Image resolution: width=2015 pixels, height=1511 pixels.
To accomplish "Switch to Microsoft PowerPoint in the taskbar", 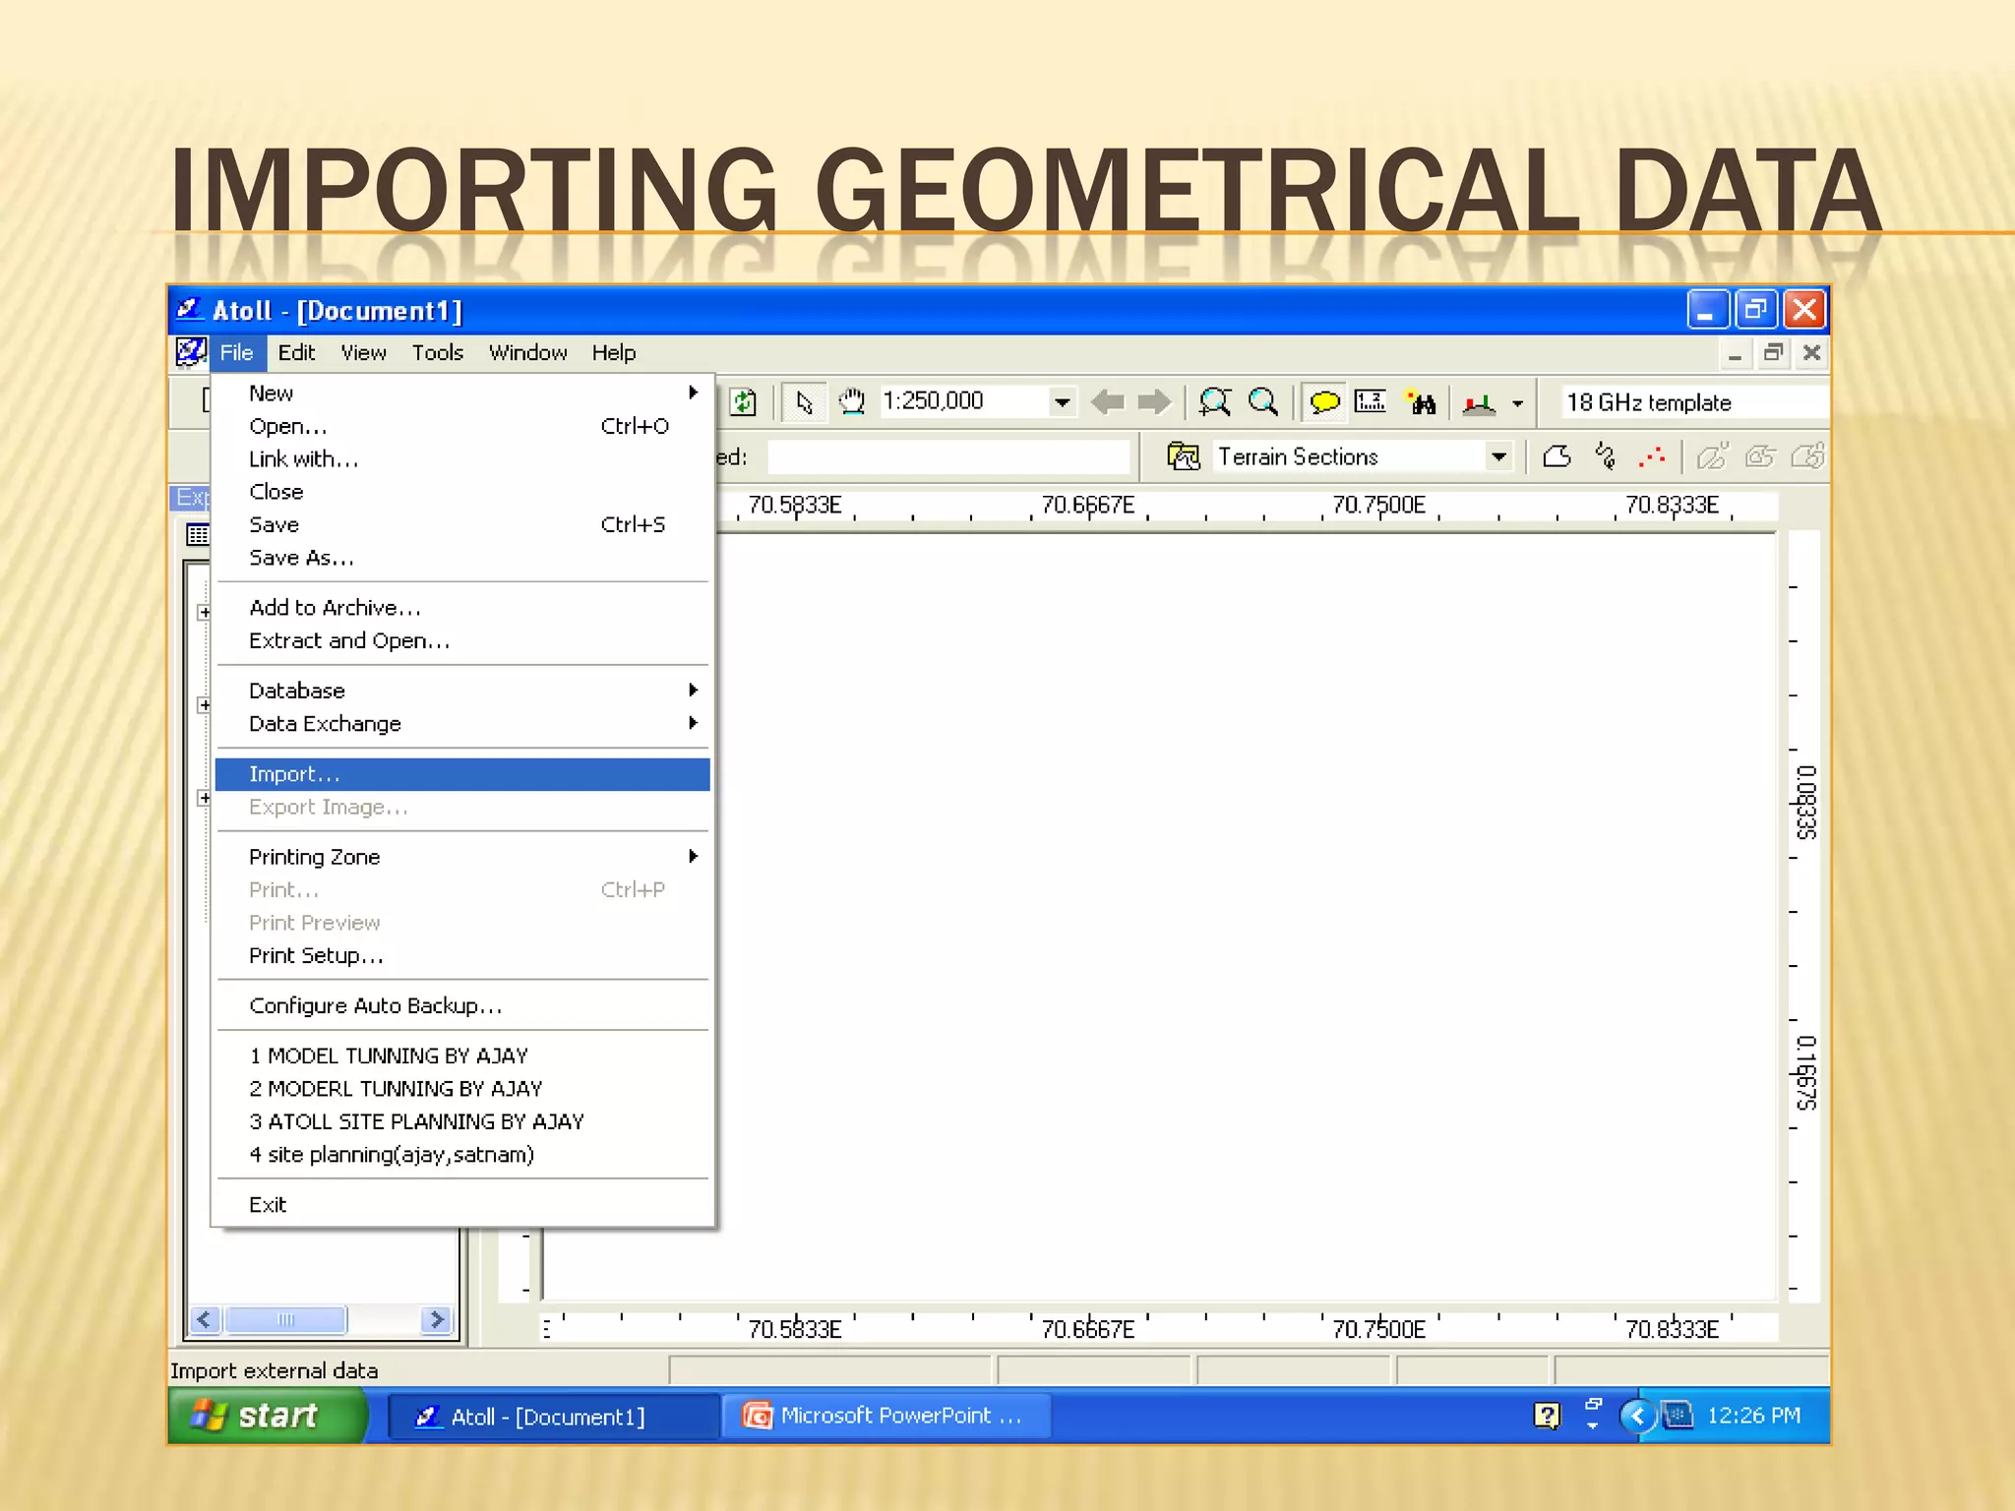I will click(885, 1416).
